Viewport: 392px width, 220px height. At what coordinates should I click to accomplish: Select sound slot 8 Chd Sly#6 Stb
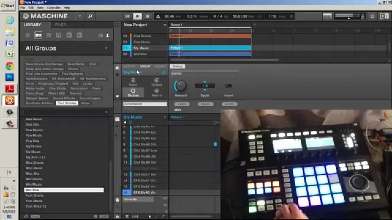pyautogui.click(x=145, y=144)
